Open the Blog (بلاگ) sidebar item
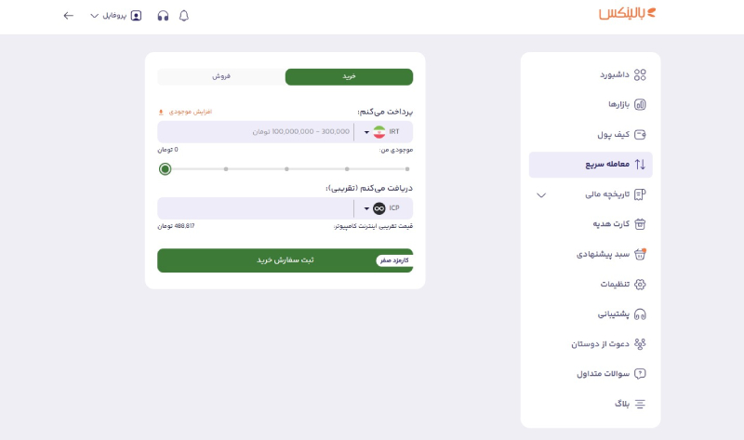 point(630,404)
